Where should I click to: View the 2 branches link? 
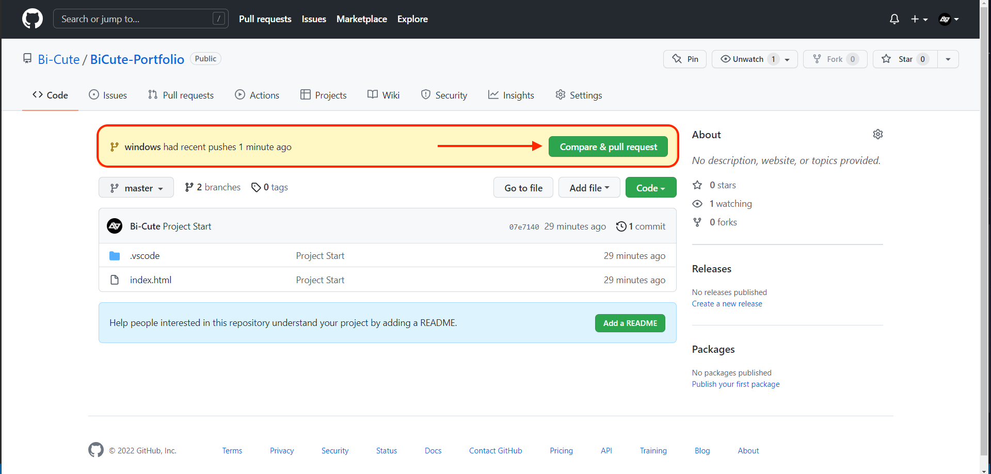213,187
